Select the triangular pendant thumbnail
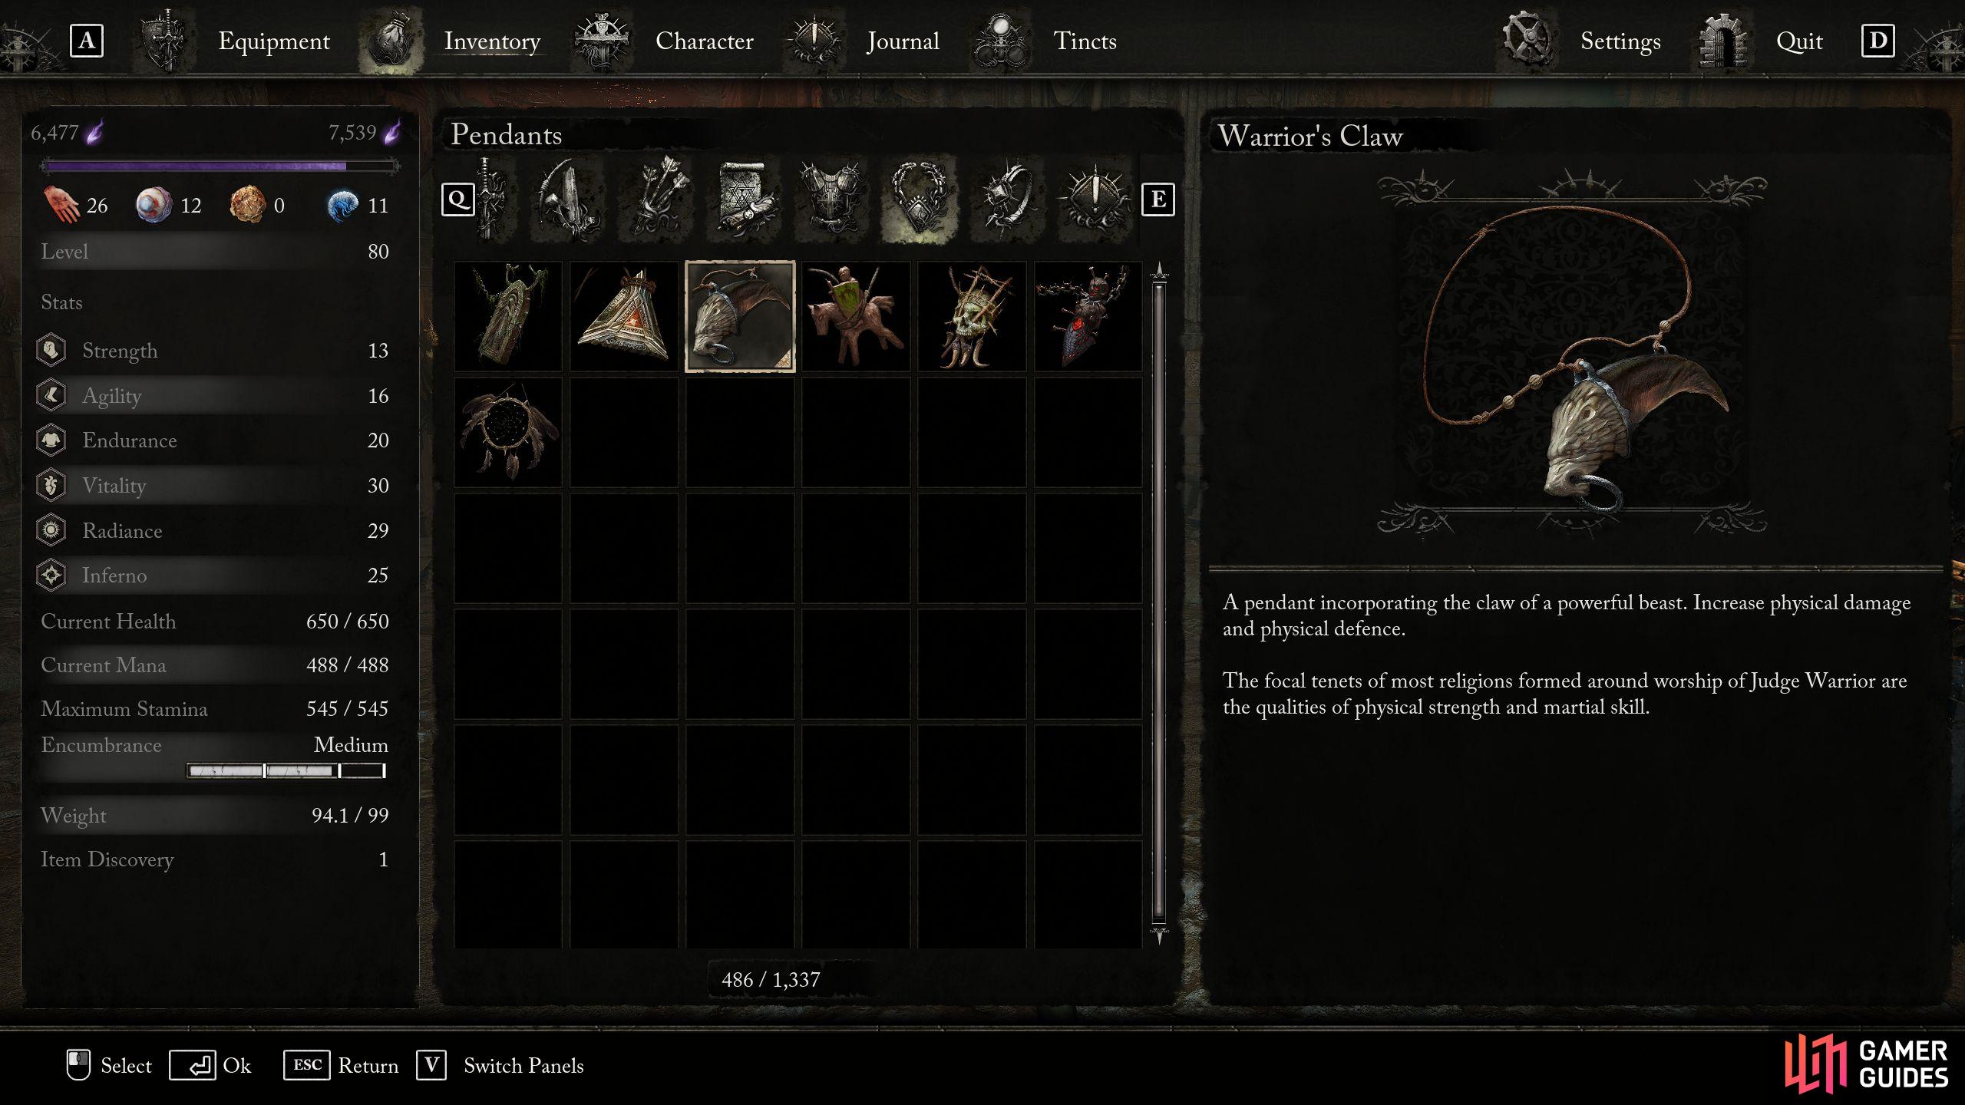 pyautogui.click(x=624, y=316)
